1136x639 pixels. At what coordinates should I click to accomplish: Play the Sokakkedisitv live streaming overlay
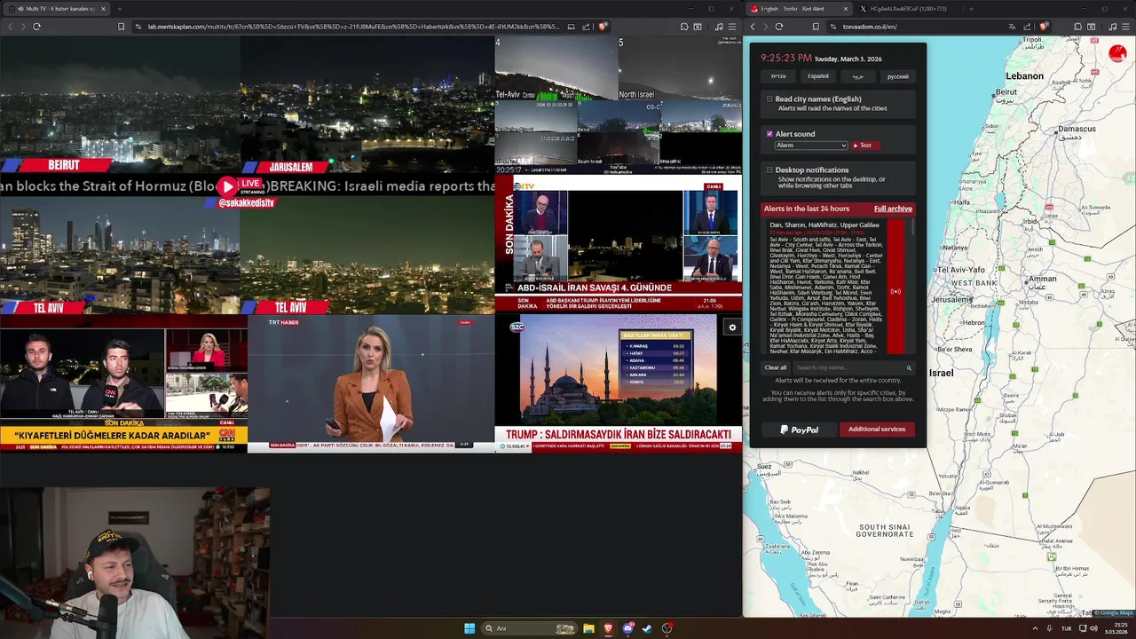tap(228, 186)
